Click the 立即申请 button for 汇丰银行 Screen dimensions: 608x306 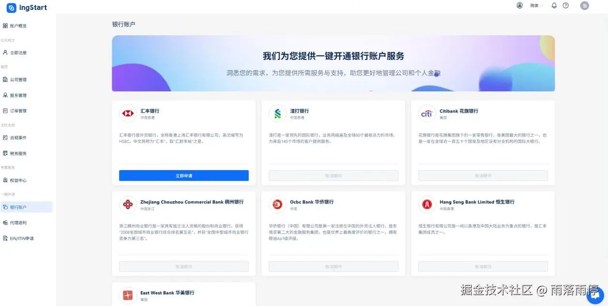(184, 175)
